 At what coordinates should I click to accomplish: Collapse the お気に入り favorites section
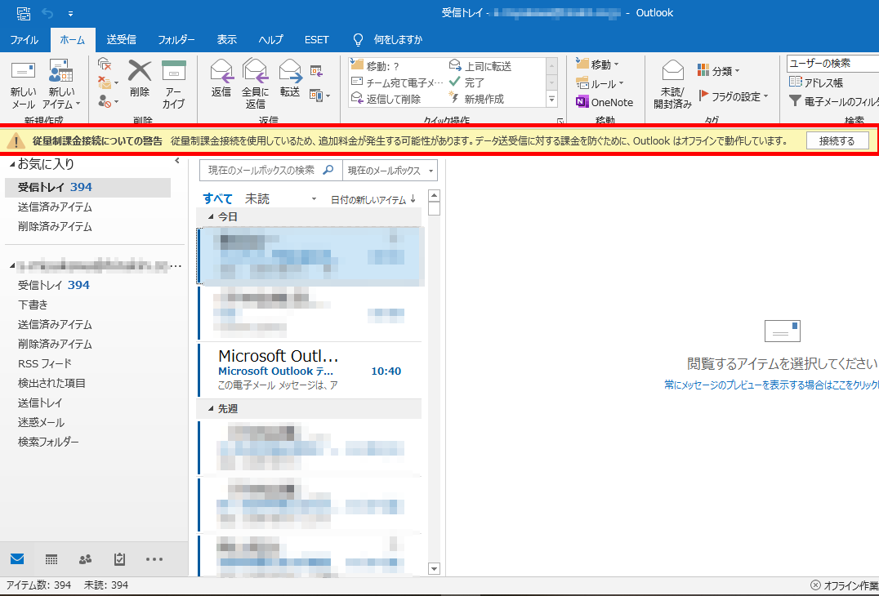pyautogui.click(x=12, y=164)
